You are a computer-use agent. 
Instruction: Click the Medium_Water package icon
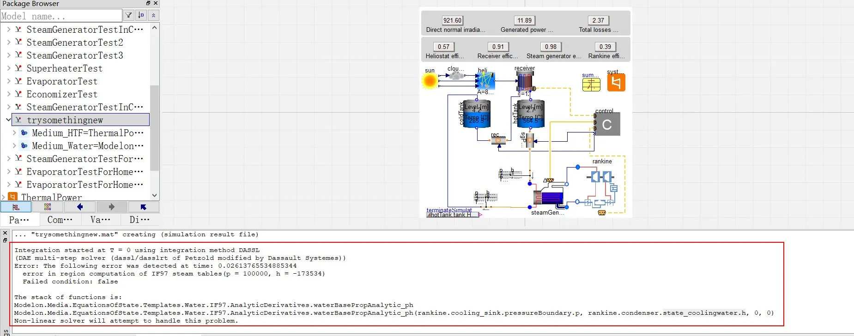[24, 146]
